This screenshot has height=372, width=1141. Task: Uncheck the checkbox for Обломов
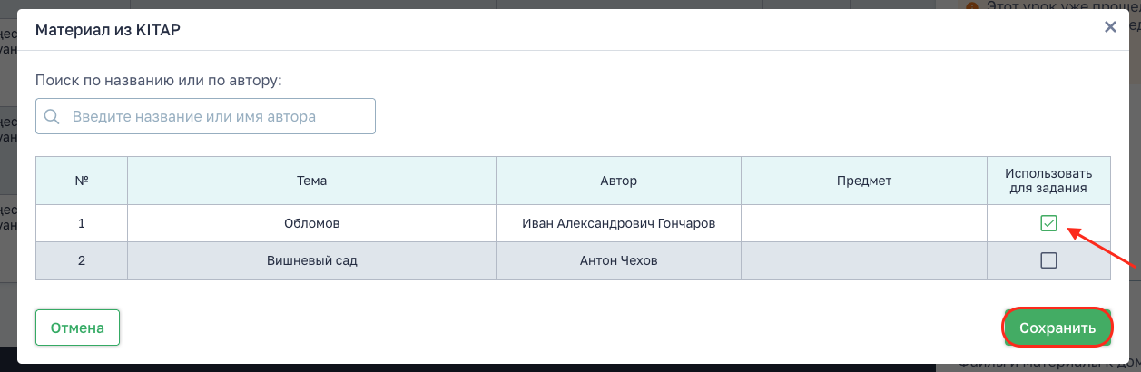click(x=1048, y=223)
